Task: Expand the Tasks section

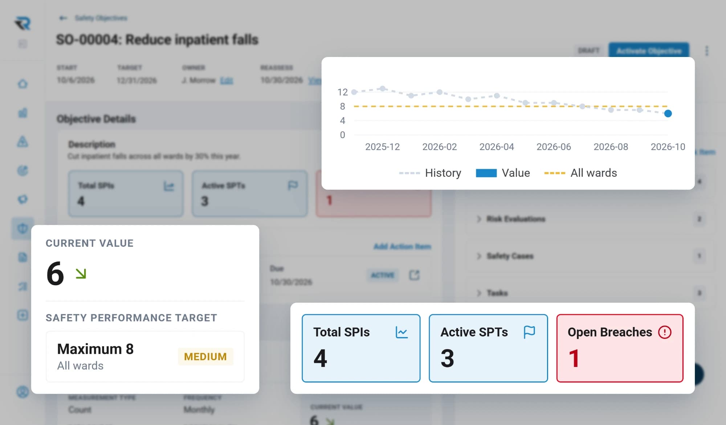Action: [590, 293]
